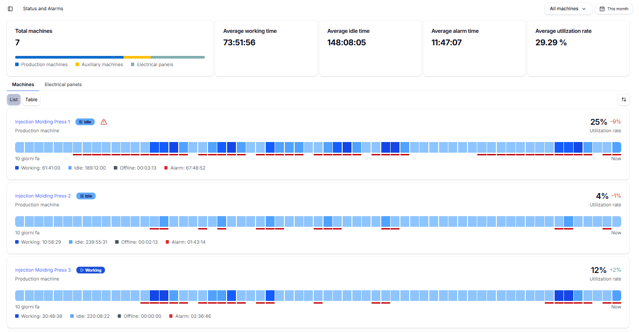Click the red Alarm legend square for Press 3
Image resolution: width=639 pixels, height=332 pixels.
coord(171,316)
